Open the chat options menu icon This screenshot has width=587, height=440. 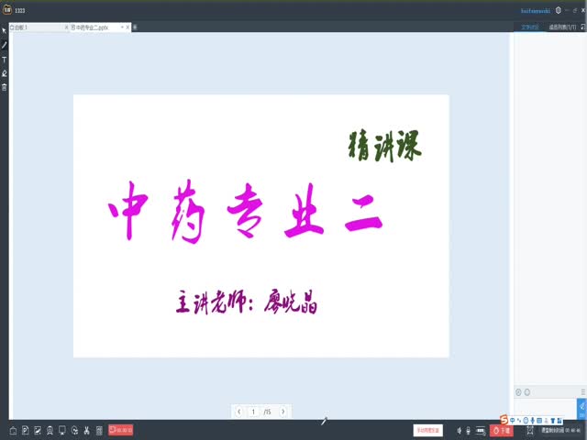point(583,392)
